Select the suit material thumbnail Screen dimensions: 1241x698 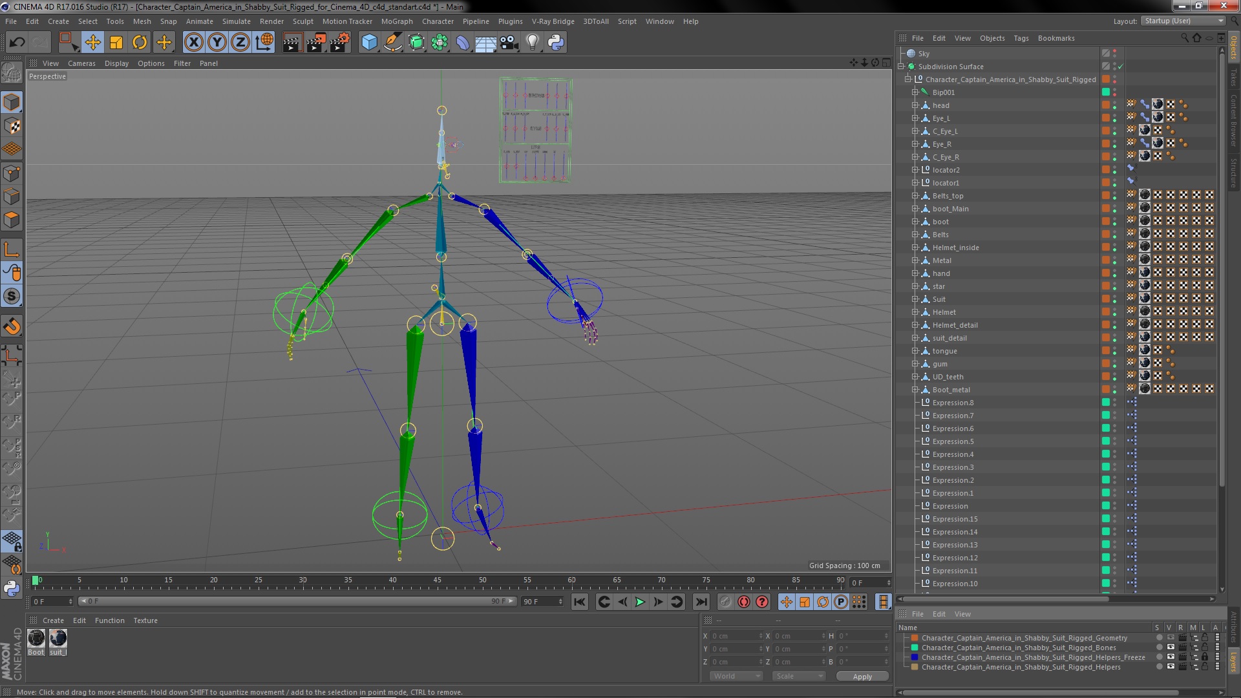[58, 639]
